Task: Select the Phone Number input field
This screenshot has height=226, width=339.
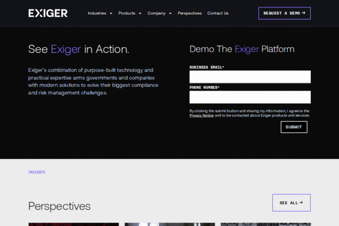Action: [250, 97]
